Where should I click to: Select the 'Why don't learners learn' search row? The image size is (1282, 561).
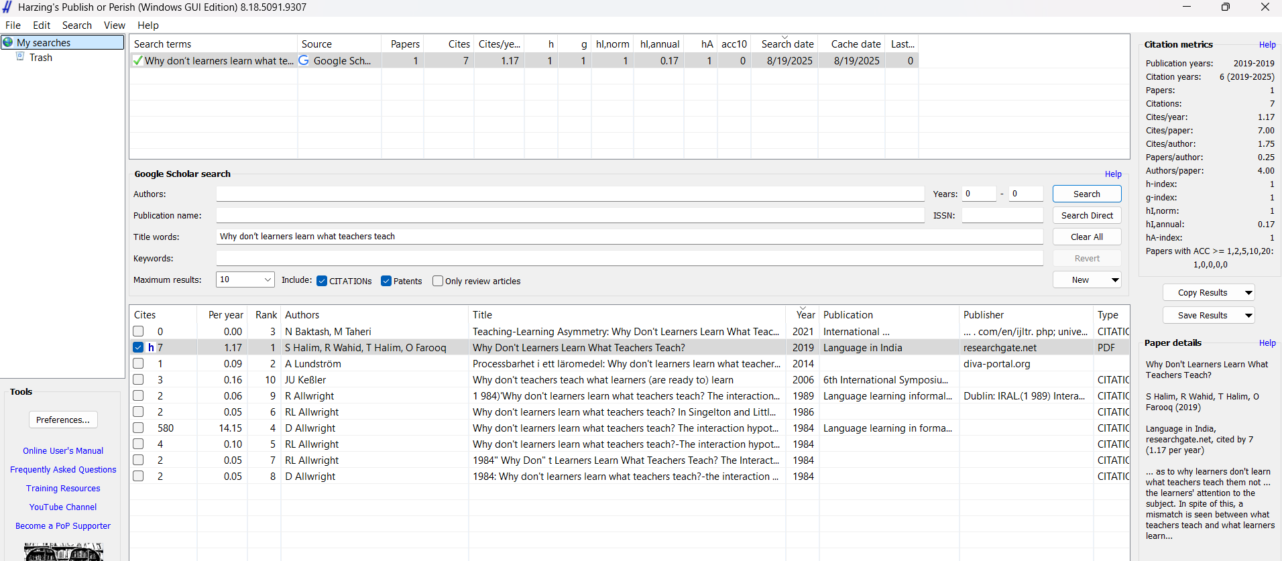524,60
